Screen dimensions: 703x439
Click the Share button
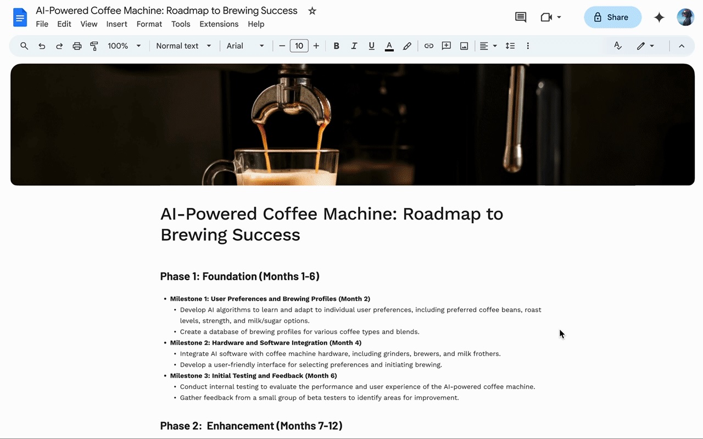tap(612, 17)
